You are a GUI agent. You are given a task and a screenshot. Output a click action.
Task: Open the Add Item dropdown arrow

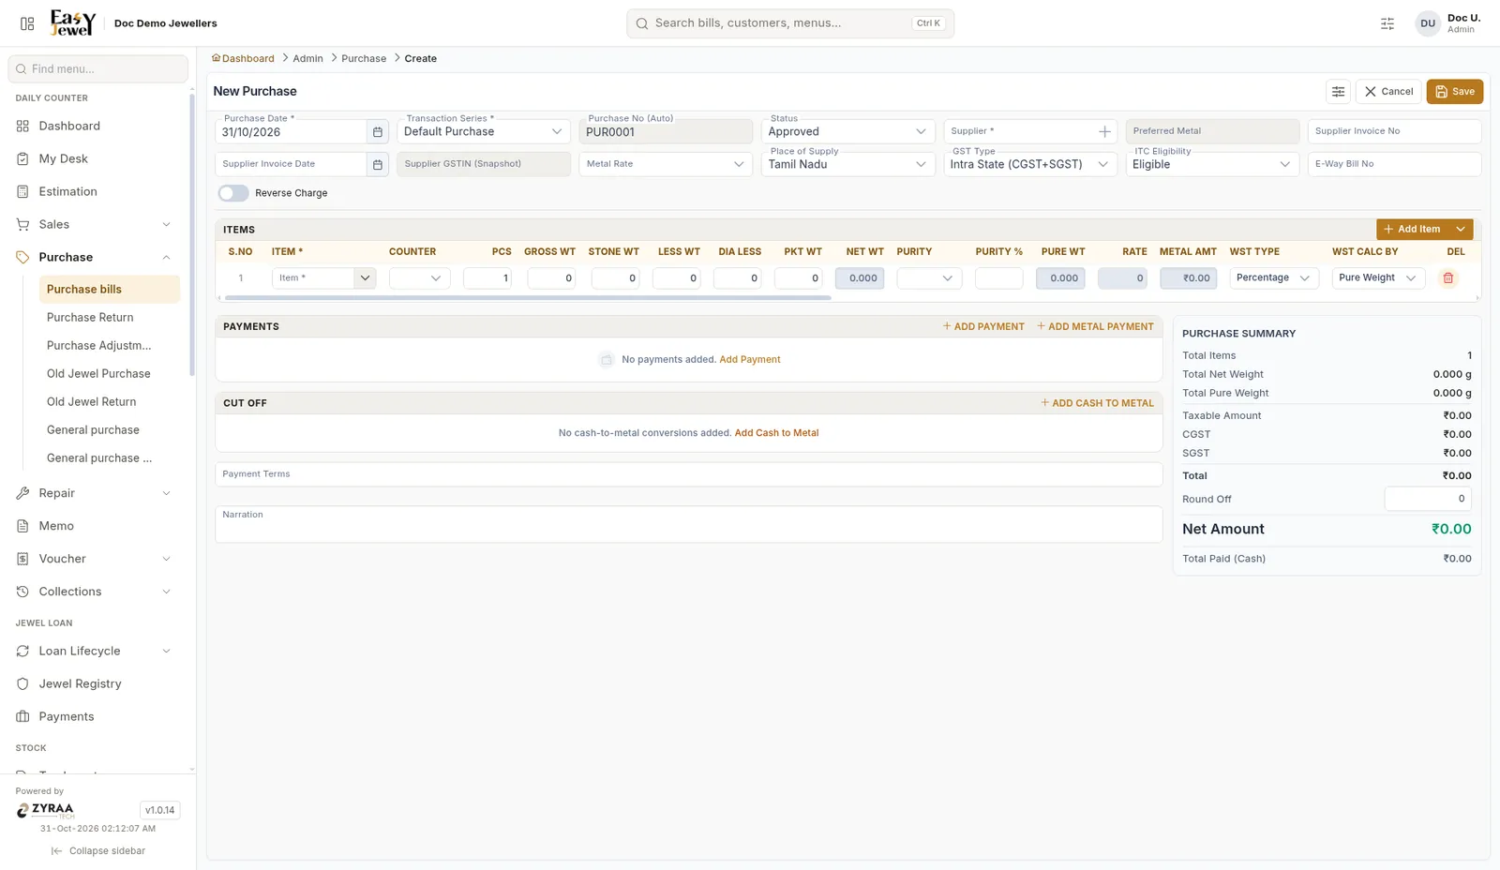(x=1461, y=230)
